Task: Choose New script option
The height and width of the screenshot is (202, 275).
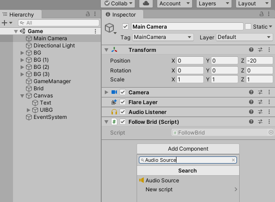Action: coord(188,189)
